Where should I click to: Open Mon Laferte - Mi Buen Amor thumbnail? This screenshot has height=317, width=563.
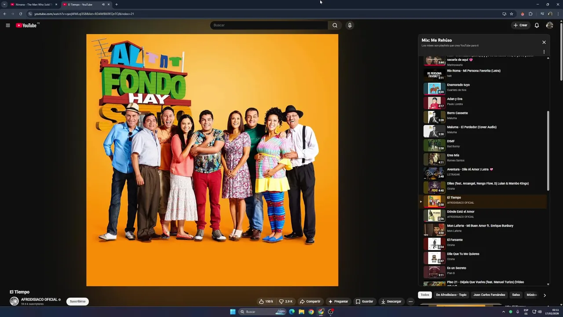[434, 229]
